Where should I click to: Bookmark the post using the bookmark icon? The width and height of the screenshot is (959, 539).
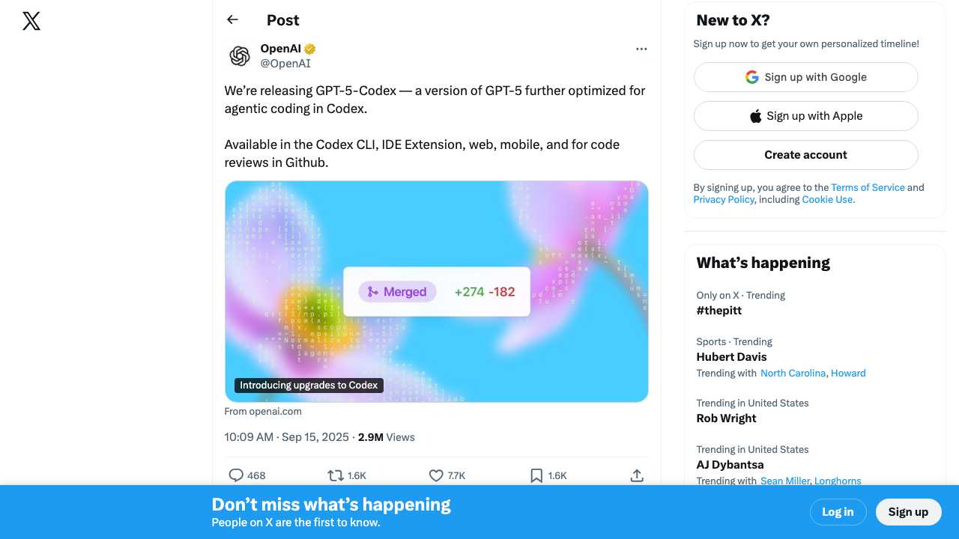coord(536,475)
